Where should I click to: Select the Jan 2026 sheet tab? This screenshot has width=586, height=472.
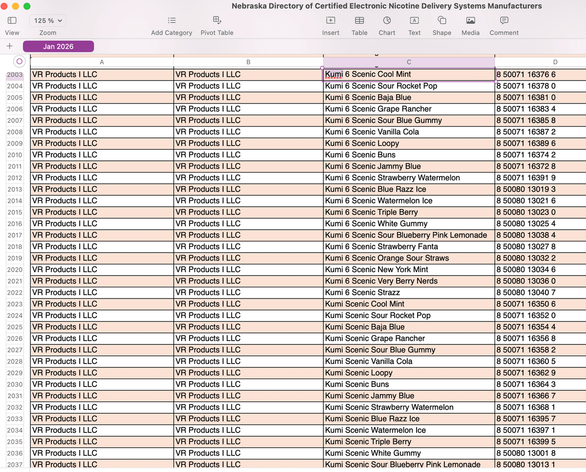point(58,46)
